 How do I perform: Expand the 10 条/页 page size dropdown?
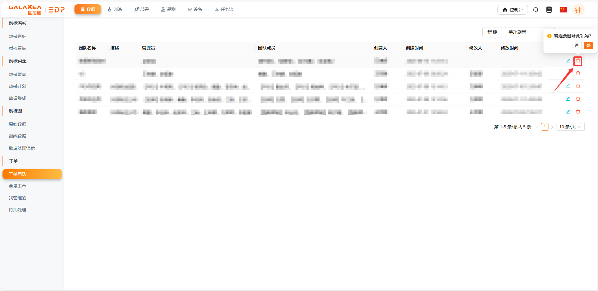click(x=570, y=127)
